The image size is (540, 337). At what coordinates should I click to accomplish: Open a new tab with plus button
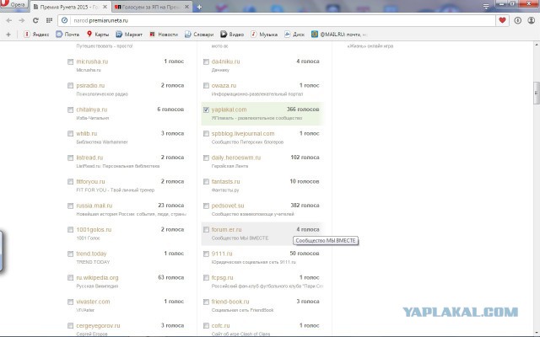point(199,7)
